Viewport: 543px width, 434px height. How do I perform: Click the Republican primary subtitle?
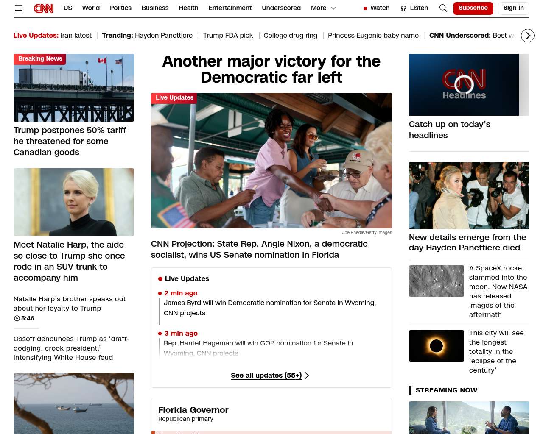tap(186, 419)
